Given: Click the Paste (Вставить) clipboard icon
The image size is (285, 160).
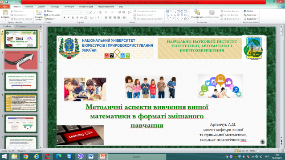Looking at the screenshot, I should pos(5,13).
